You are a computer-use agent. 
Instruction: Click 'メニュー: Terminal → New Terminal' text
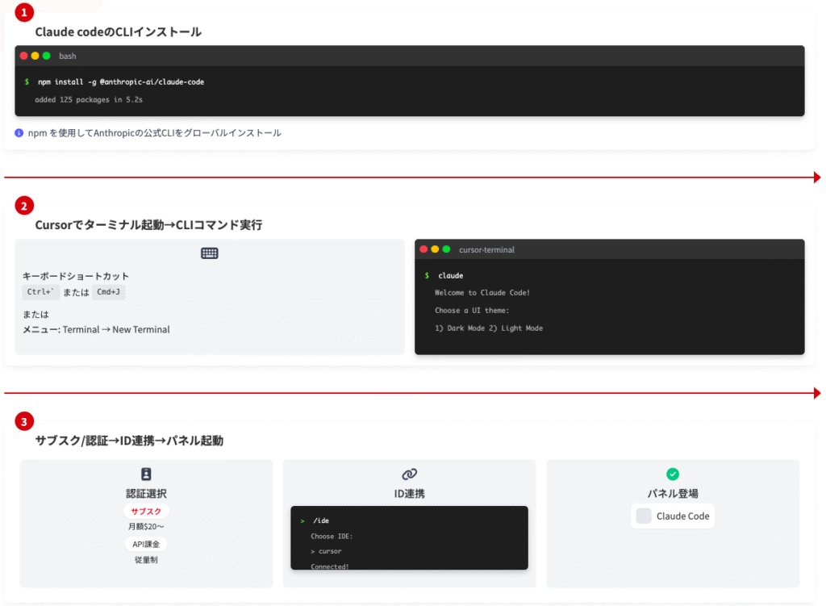[96, 329]
